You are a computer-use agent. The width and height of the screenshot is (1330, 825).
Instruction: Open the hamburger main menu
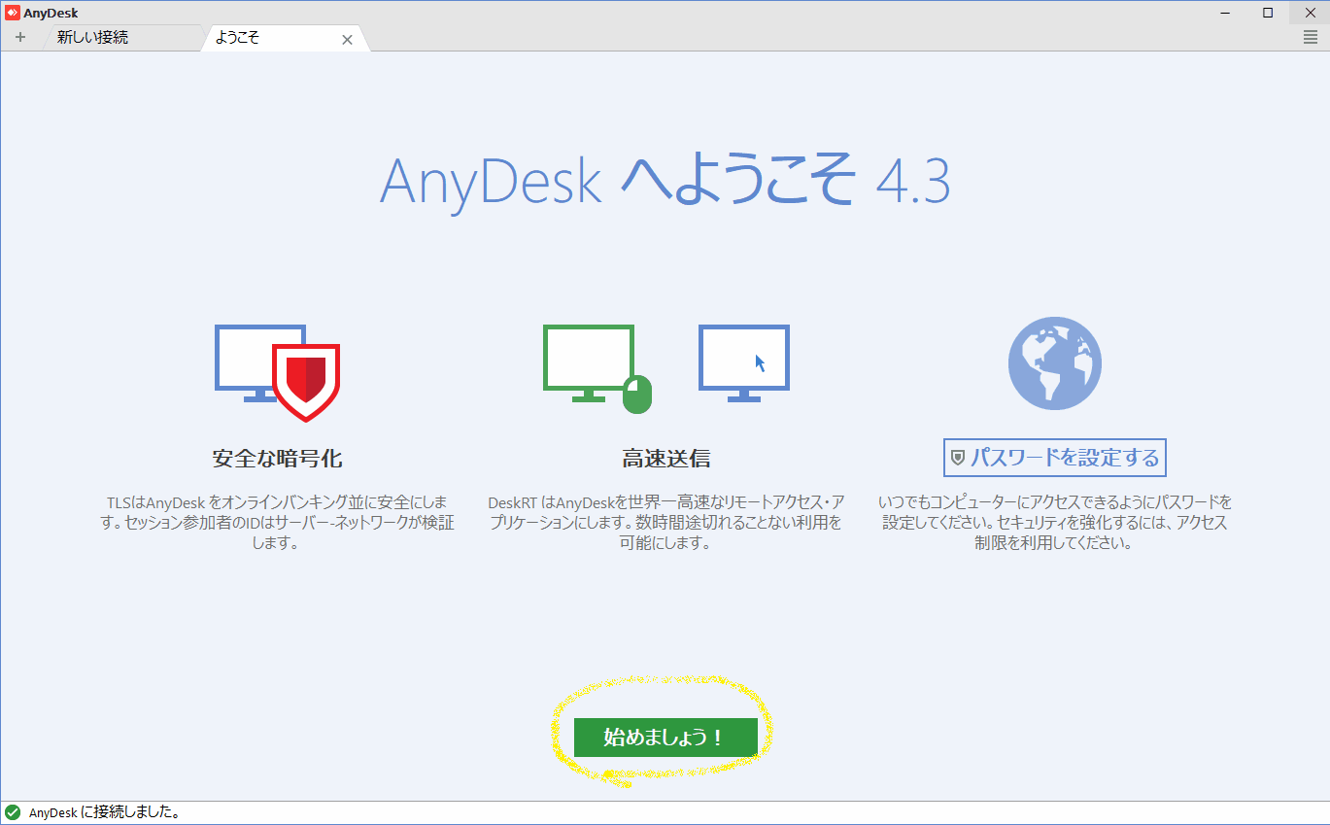pos(1311,37)
